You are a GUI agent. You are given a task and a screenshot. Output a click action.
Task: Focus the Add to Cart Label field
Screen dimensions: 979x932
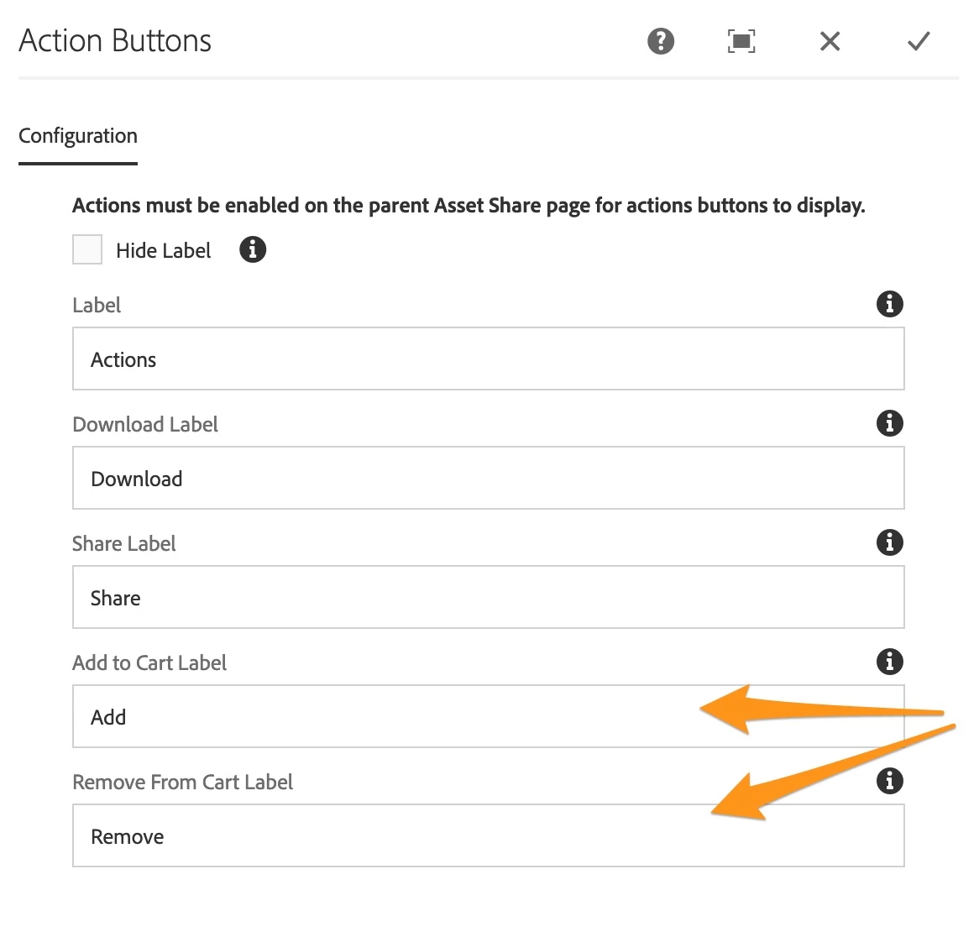coord(378,717)
